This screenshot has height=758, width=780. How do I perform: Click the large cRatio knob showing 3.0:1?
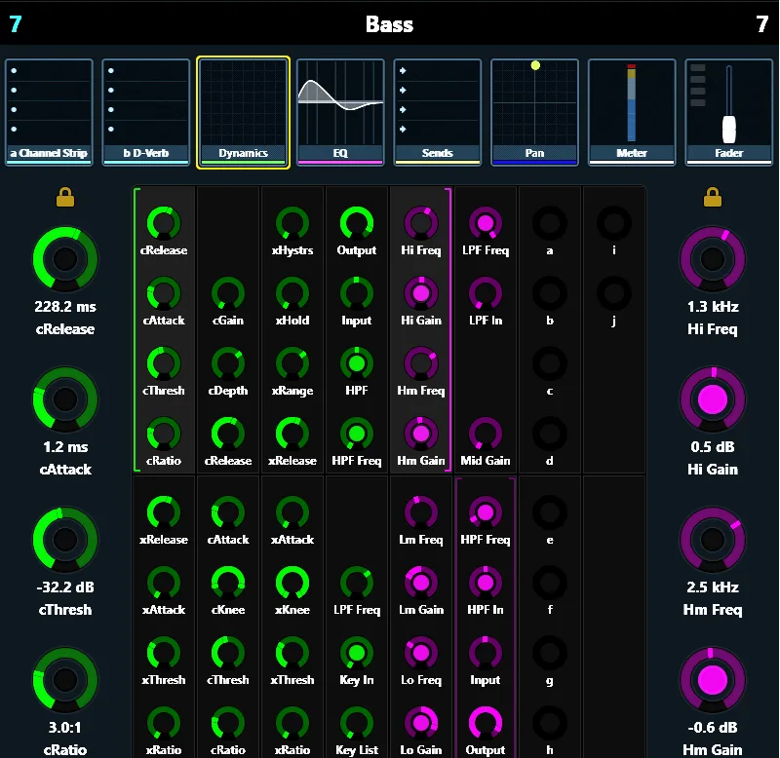tap(65, 679)
